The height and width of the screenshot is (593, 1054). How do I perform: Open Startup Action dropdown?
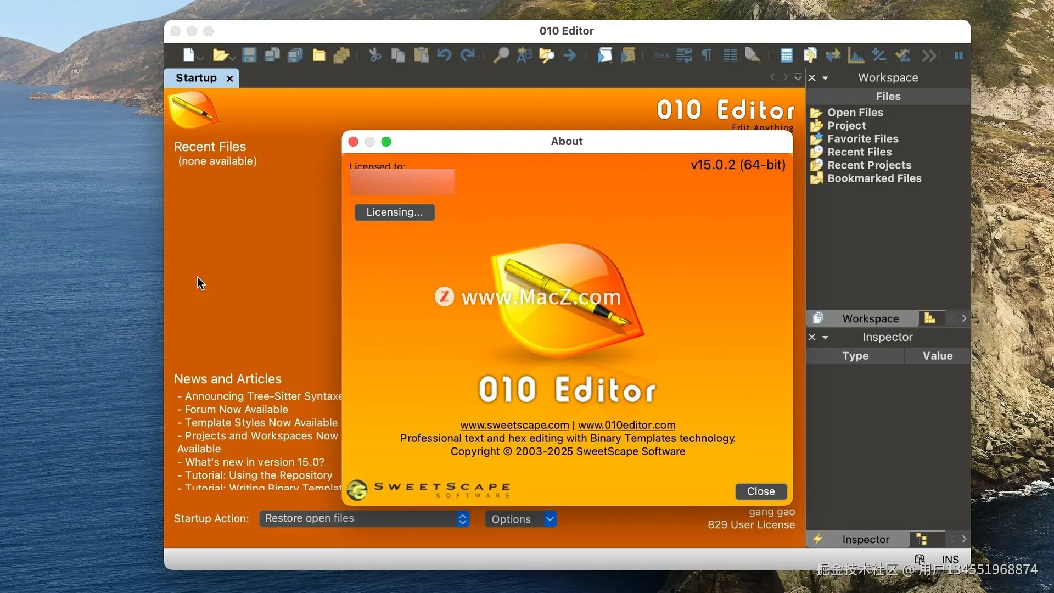[364, 518]
